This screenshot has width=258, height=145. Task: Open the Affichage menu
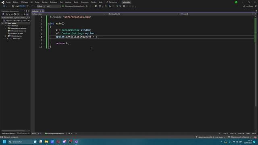(x=24, y=2)
